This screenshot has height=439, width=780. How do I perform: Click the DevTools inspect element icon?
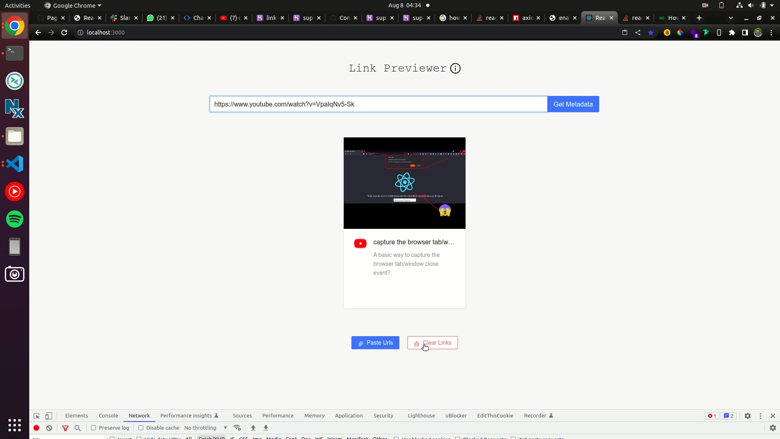pyautogui.click(x=37, y=416)
